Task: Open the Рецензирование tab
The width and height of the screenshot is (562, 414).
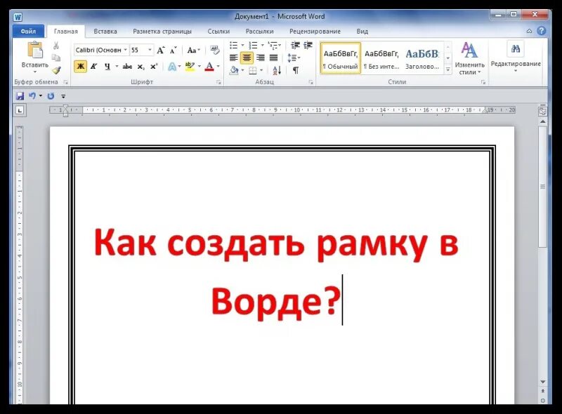Action: coord(315,32)
